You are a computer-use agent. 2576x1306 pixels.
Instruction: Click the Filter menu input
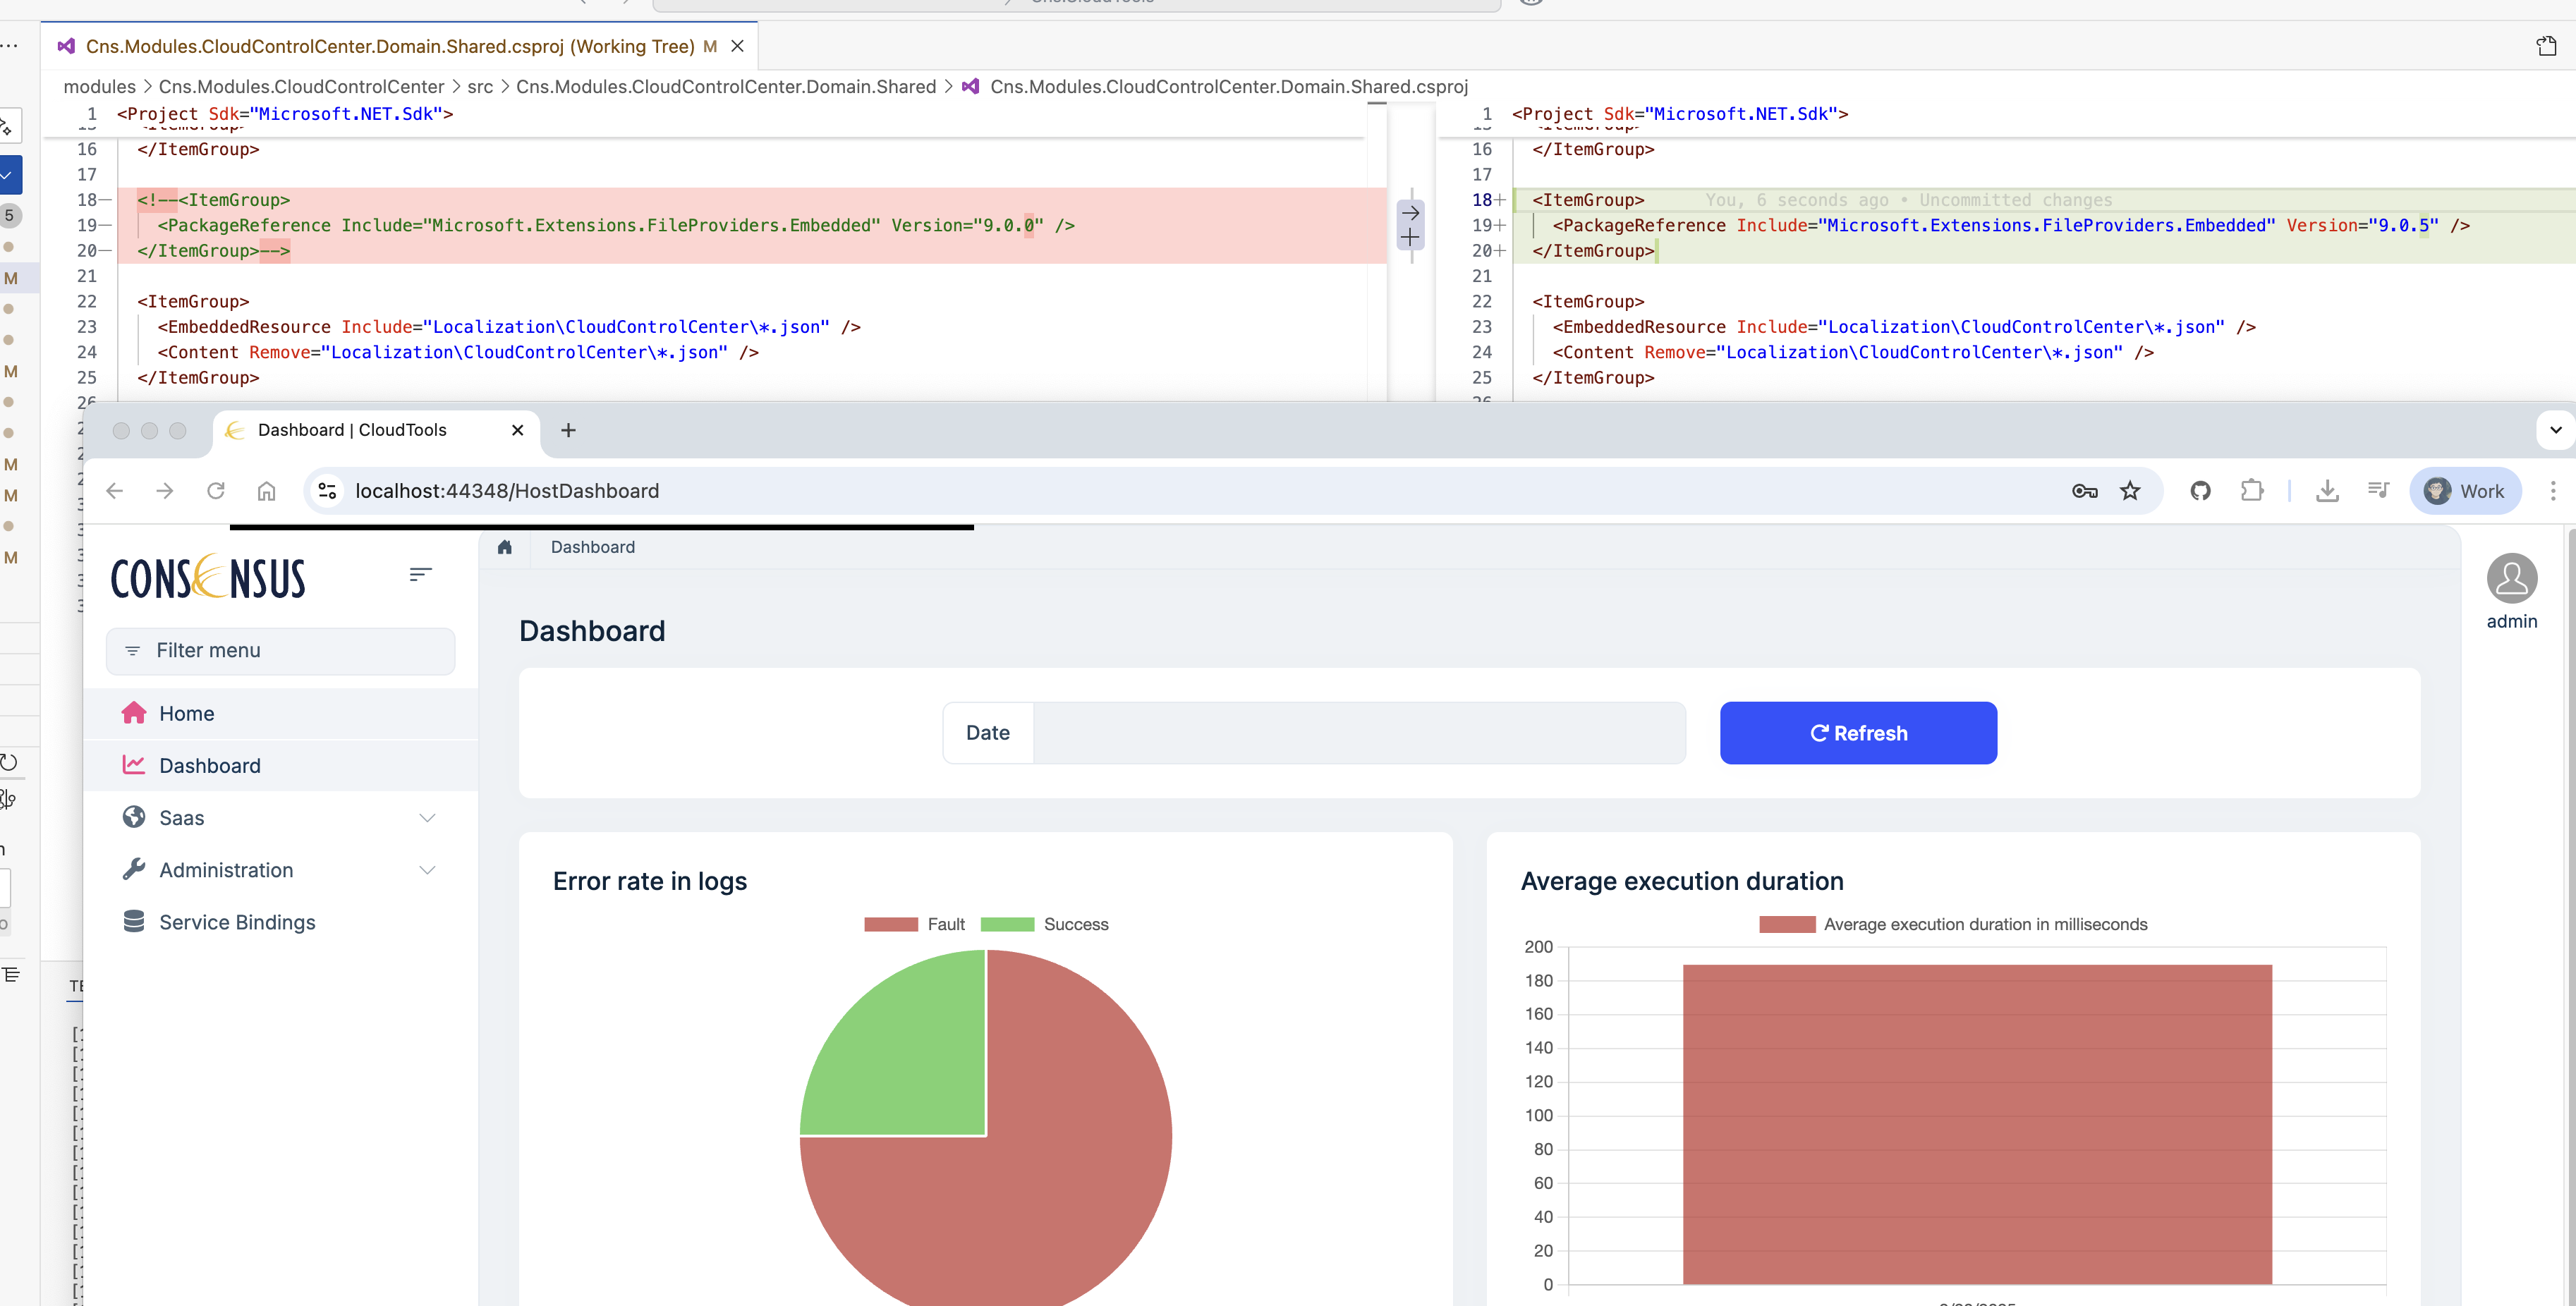tap(281, 651)
